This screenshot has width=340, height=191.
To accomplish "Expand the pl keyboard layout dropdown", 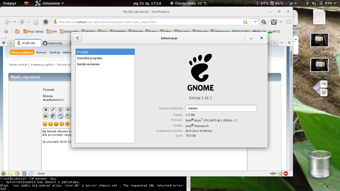I will pos(292,3).
